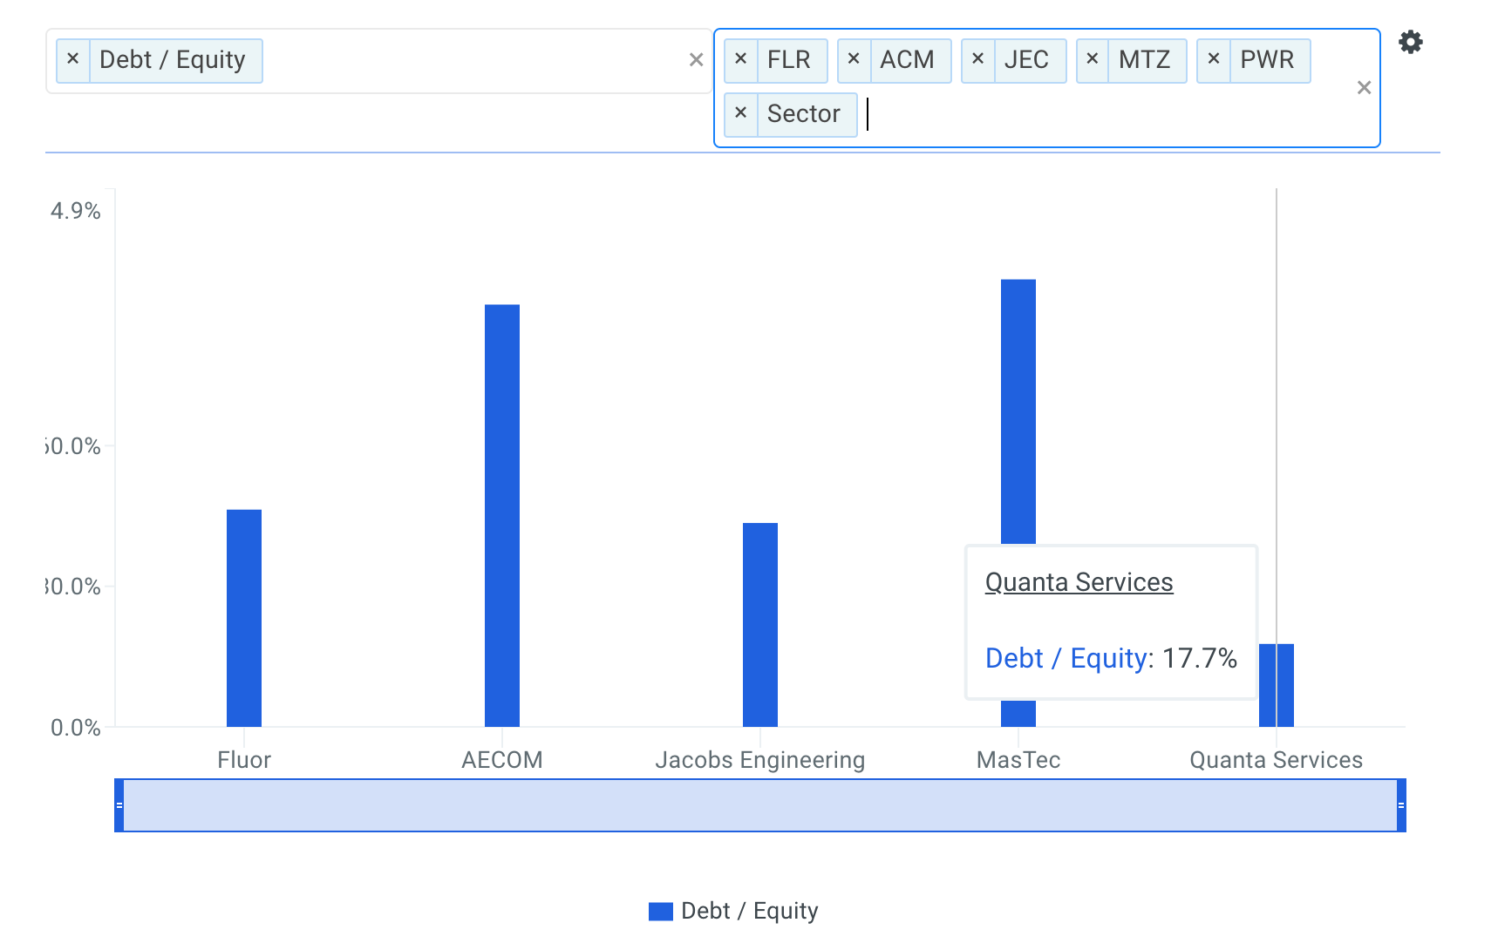1498x950 pixels.
Task: Remove the Sector tag
Action: tap(741, 114)
